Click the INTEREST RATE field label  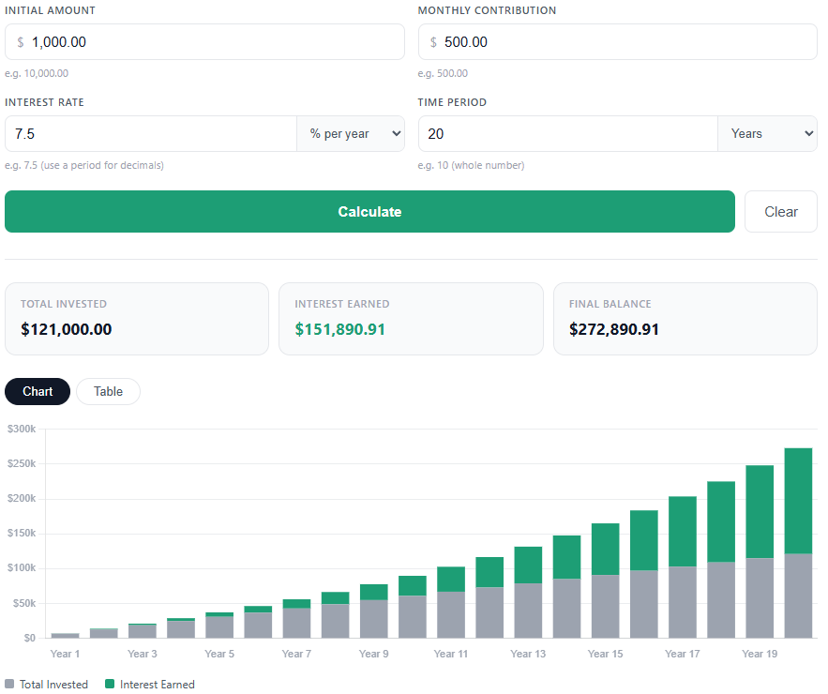coord(44,102)
